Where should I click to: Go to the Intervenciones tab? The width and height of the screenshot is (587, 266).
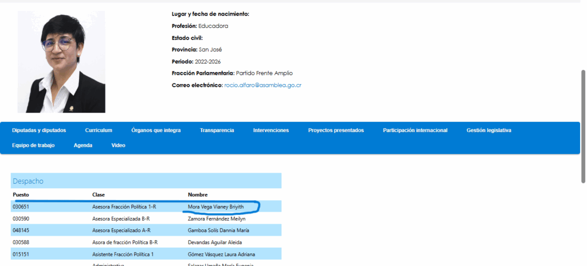(271, 130)
